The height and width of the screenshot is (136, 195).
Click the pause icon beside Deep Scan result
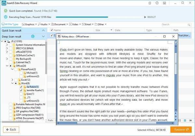coord(33,36)
